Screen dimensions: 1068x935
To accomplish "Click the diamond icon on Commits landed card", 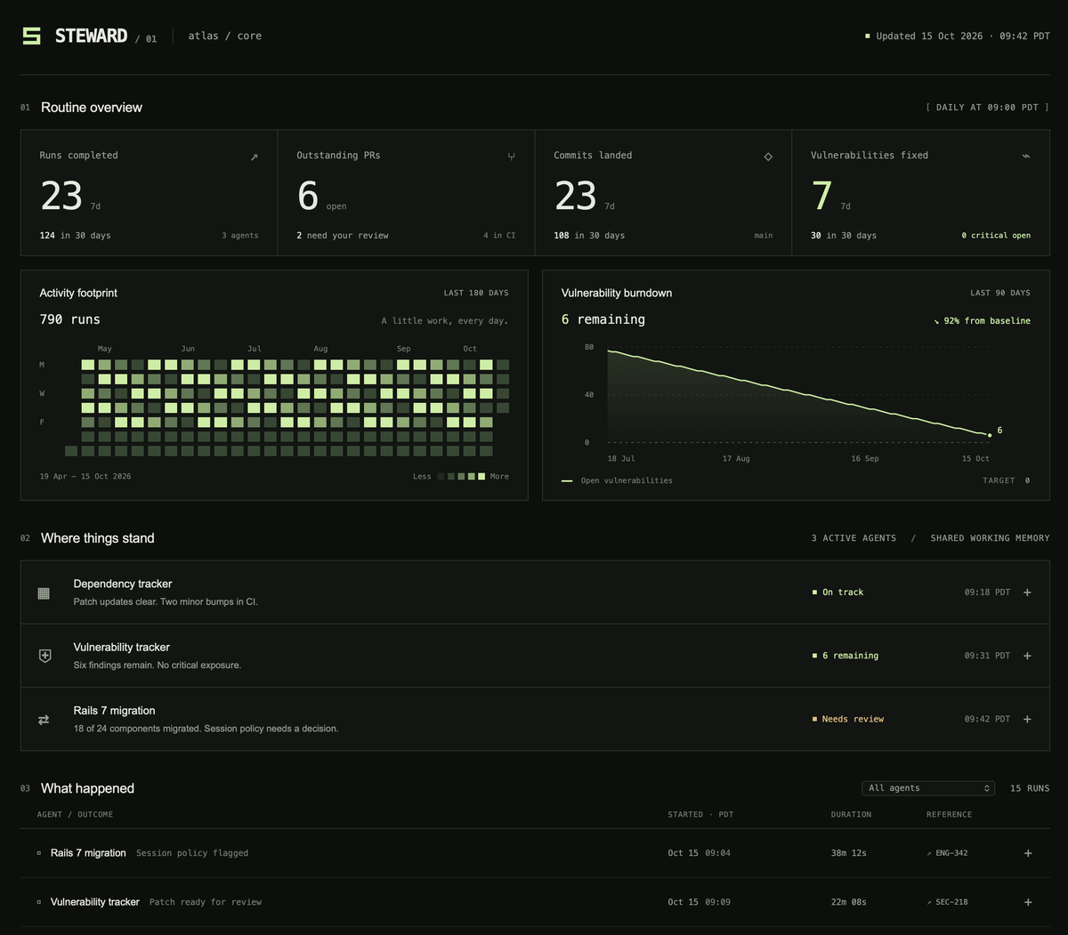I will click(768, 157).
